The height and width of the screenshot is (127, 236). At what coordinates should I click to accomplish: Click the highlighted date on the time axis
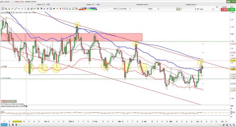17,121
